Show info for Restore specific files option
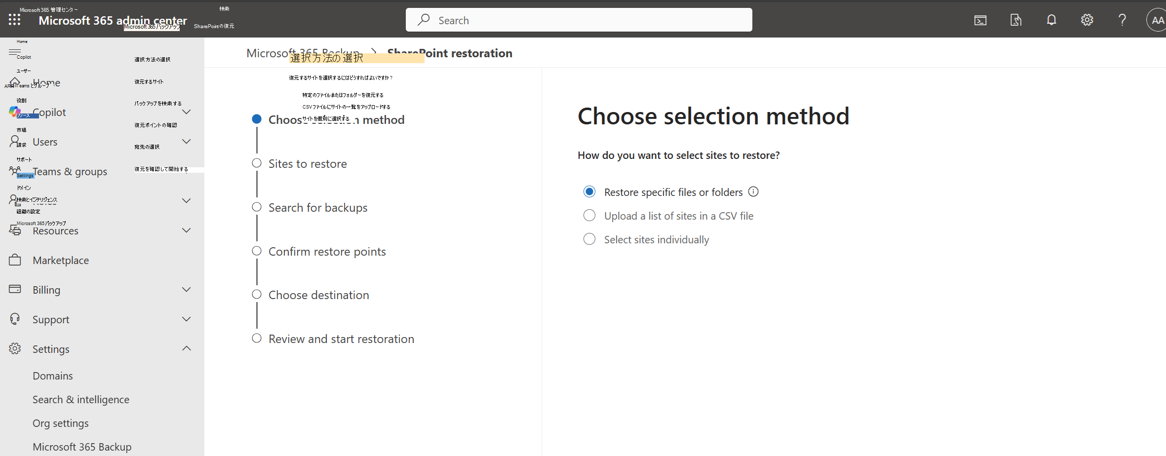The width and height of the screenshot is (1166, 456). tap(753, 191)
